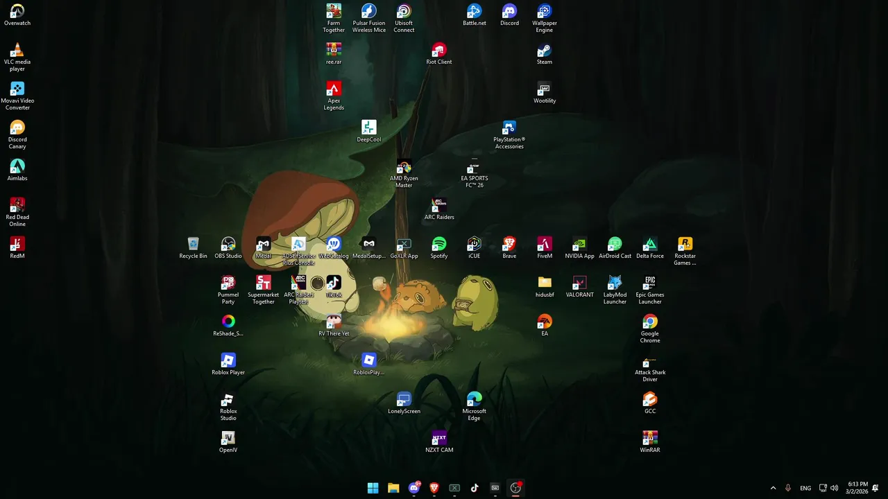Select Red Dead Online shortcut

coord(17,212)
